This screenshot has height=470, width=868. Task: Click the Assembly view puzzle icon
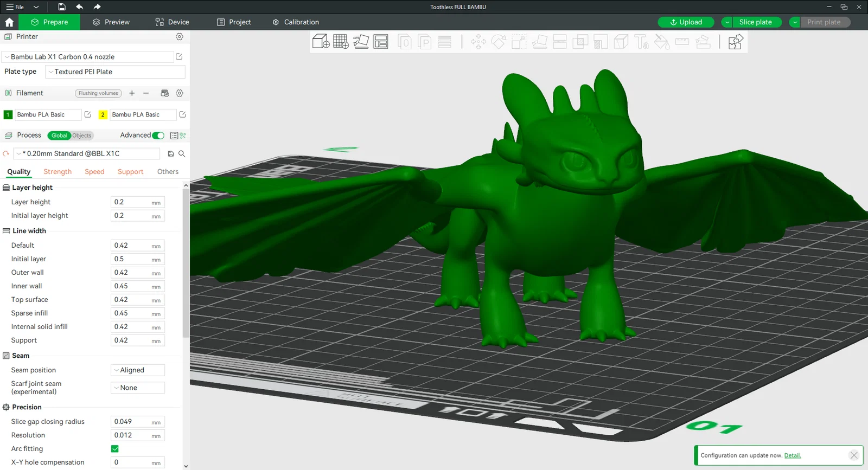(736, 42)
